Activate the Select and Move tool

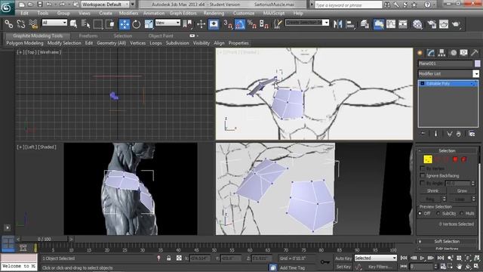coord(125,24)
